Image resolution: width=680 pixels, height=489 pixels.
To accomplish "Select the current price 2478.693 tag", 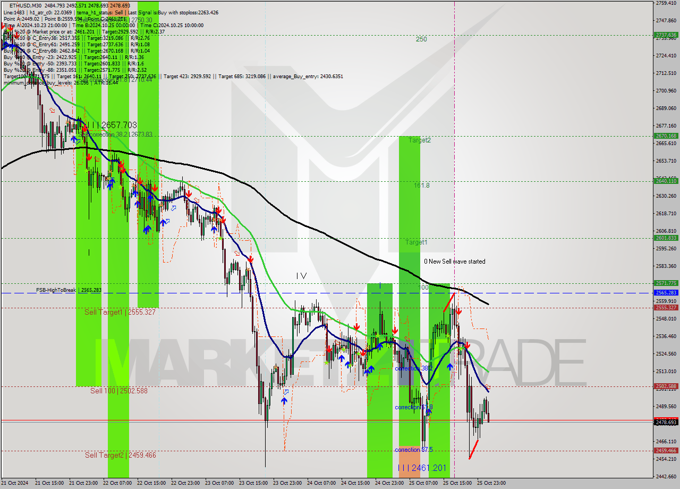I will (666, 423).
